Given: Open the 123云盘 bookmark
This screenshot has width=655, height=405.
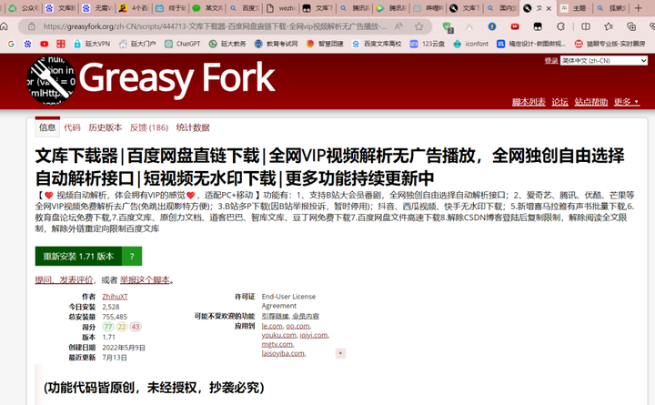Looking at the screenshot, I should point(428,44).
